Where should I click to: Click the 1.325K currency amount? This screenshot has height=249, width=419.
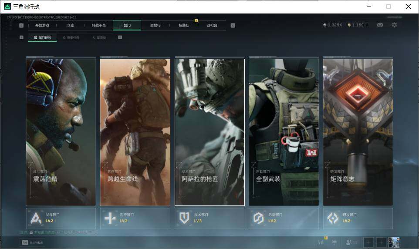coord(335,25)
